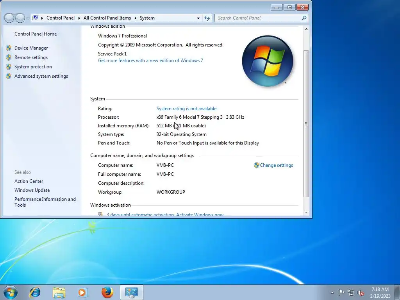
Task: Open Windows Explorer from taskbar
Action: (x=59, y=292)
